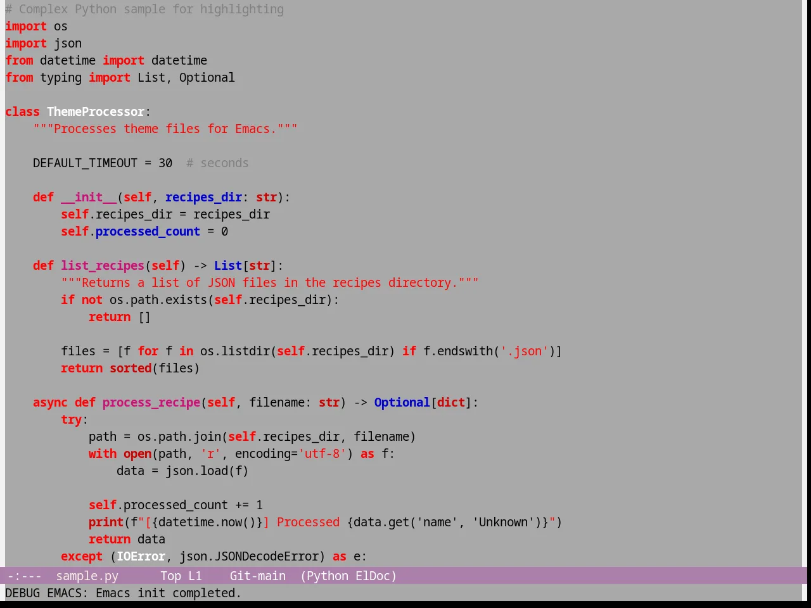
Task: Click on 'List, Optional' in typing import
Action: (186, 77)
